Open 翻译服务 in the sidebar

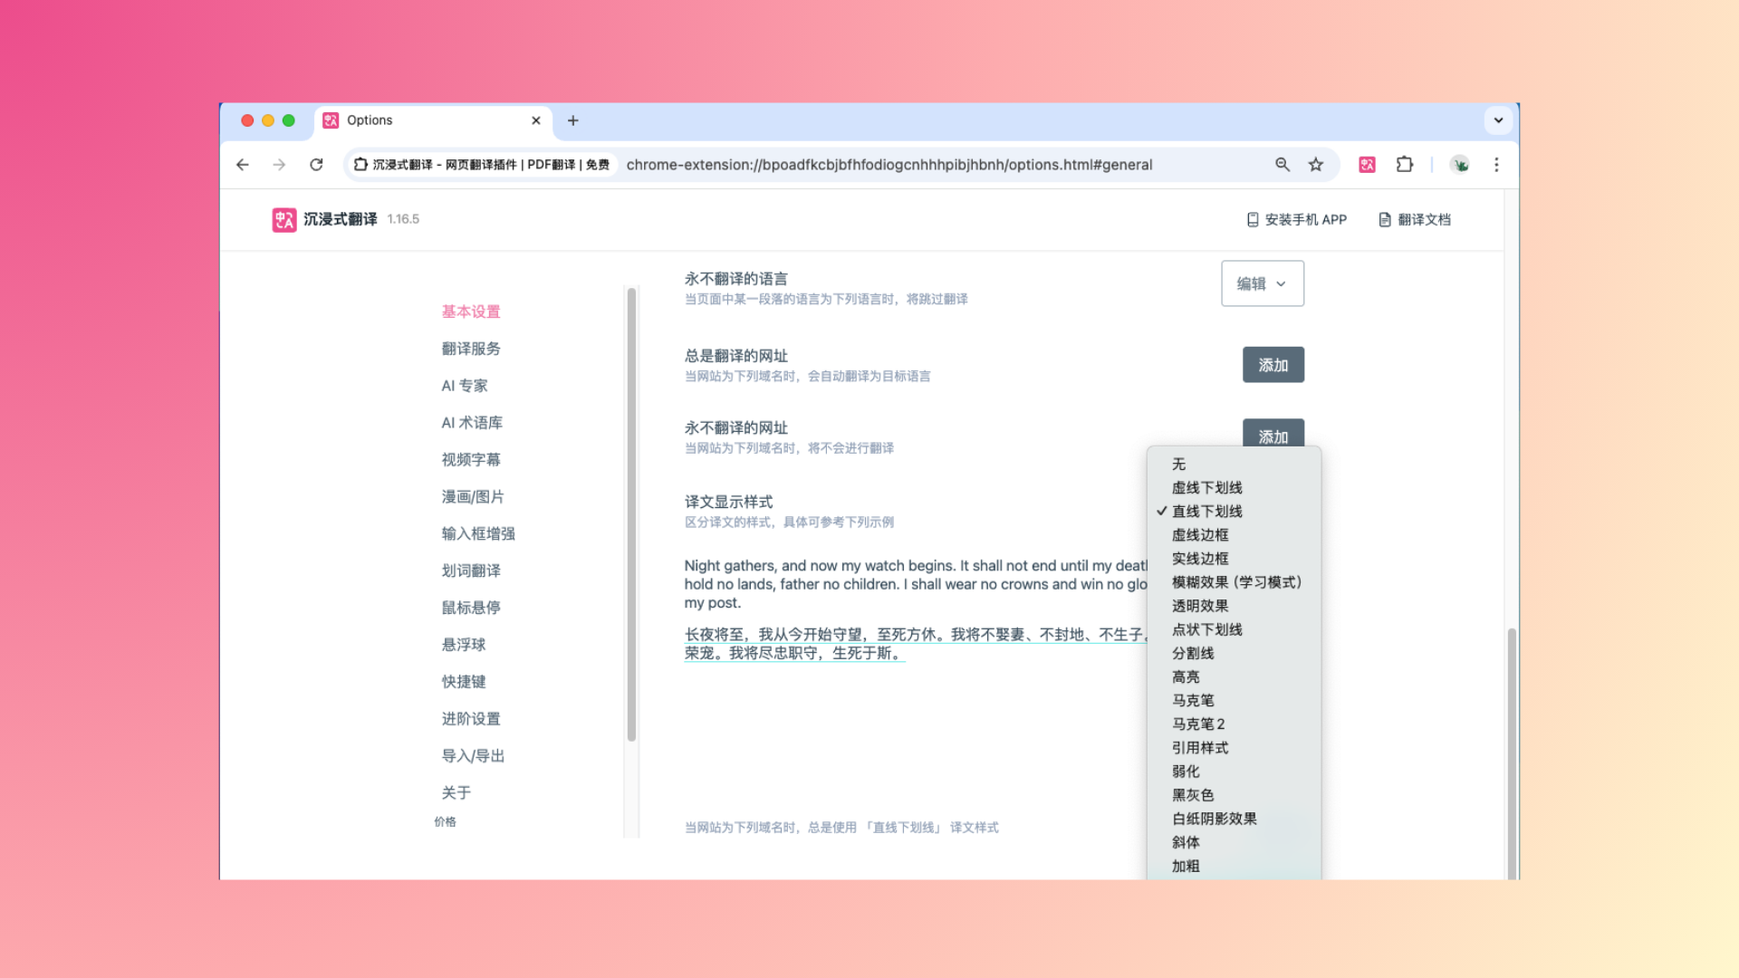click(x=471, y=349)
